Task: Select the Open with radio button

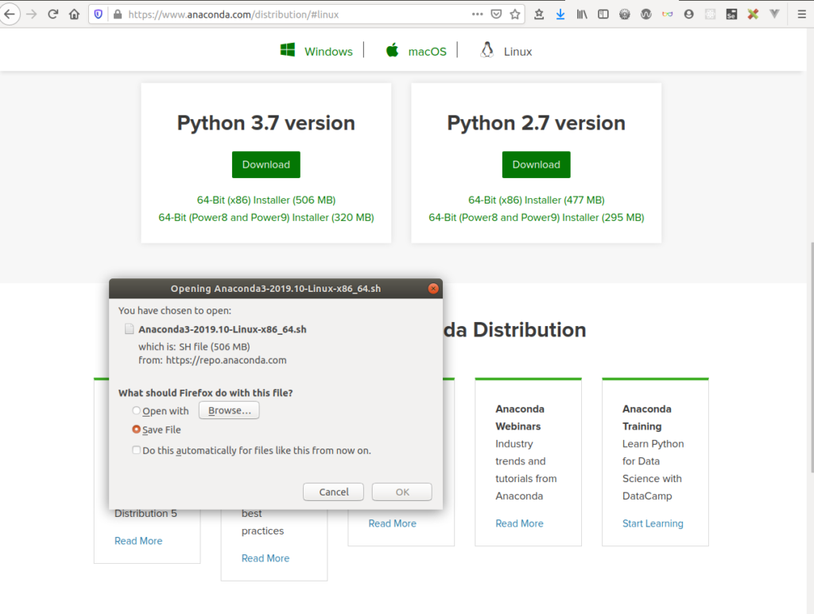Action: 137,410
